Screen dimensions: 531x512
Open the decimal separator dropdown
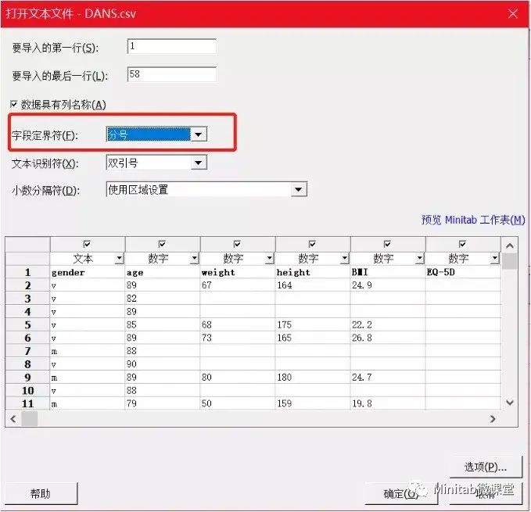tap(299, 189)
